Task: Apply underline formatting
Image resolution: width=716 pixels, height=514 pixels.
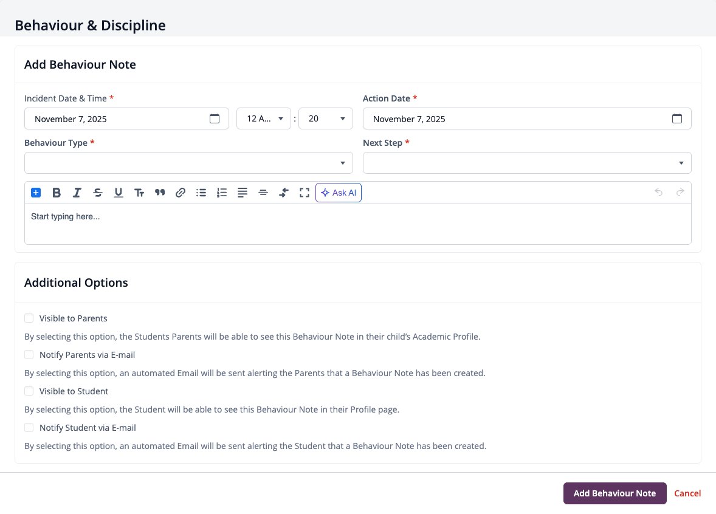Action: click(119, 193)
